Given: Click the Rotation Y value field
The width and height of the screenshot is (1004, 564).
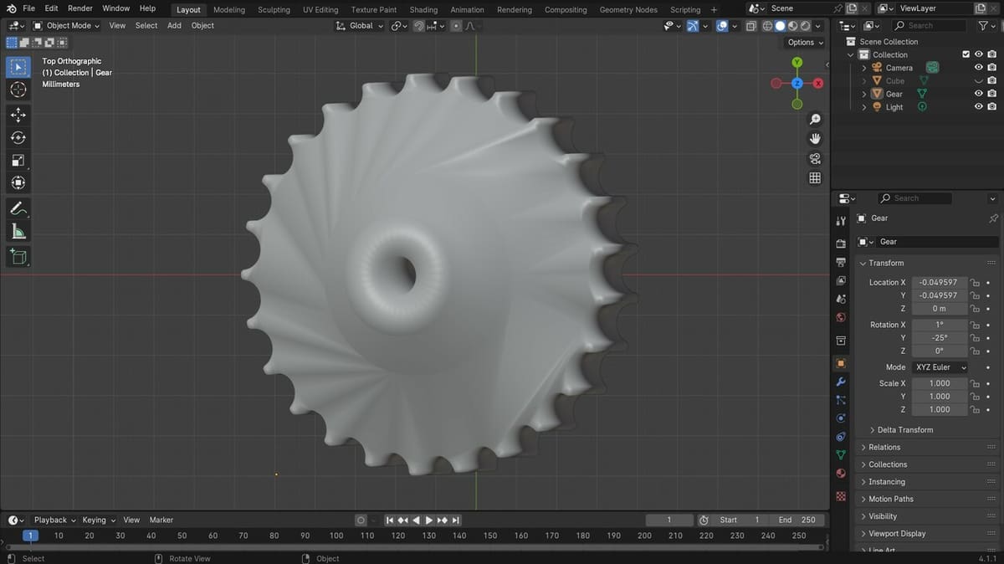Looking at the screenshot, I should tap(939, 338).
